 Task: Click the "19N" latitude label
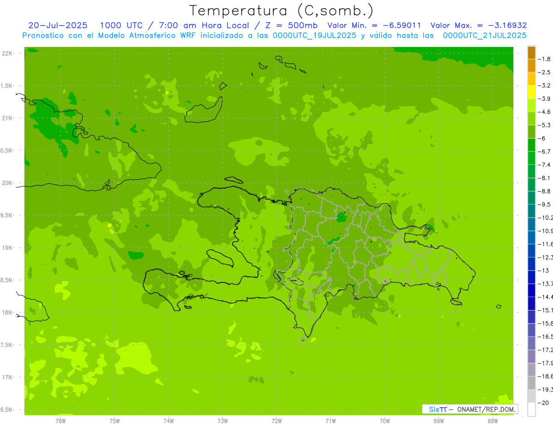7,248
